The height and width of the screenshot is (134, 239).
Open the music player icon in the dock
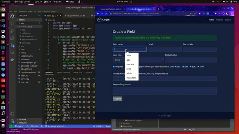coord(3,113)
